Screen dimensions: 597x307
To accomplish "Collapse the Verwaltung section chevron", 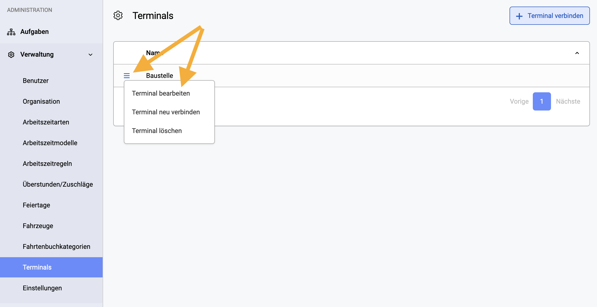I will tap(90, 55).
